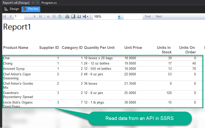This screenshot has height=128, width=205.
Task: Open export format dropdown arrow
Action: point(88,17)
